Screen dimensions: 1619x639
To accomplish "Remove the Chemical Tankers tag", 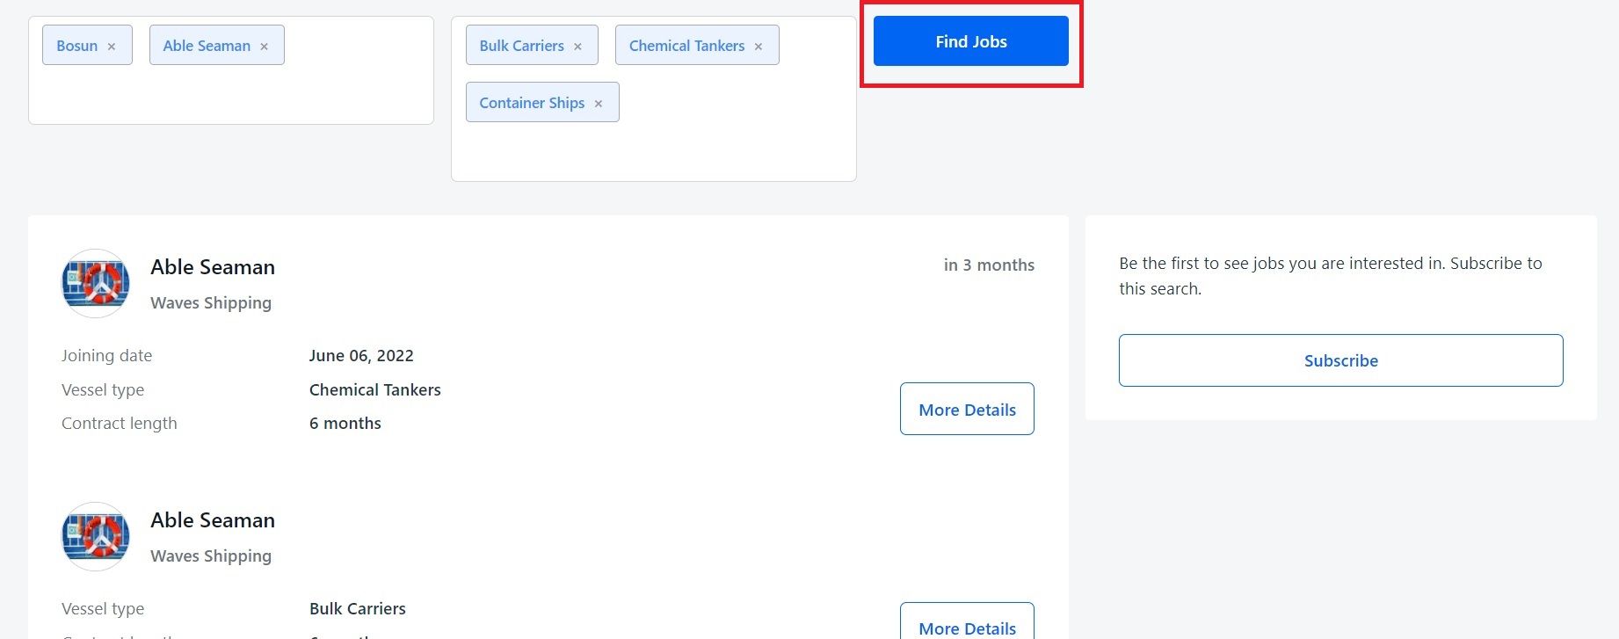I will coord(759,47).
